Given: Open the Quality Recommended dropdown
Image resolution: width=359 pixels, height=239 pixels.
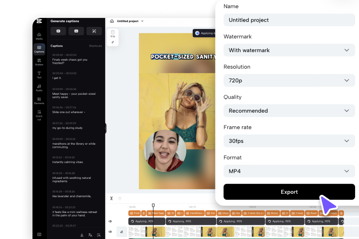Looking at the screenshot, I should pos(289,111).
